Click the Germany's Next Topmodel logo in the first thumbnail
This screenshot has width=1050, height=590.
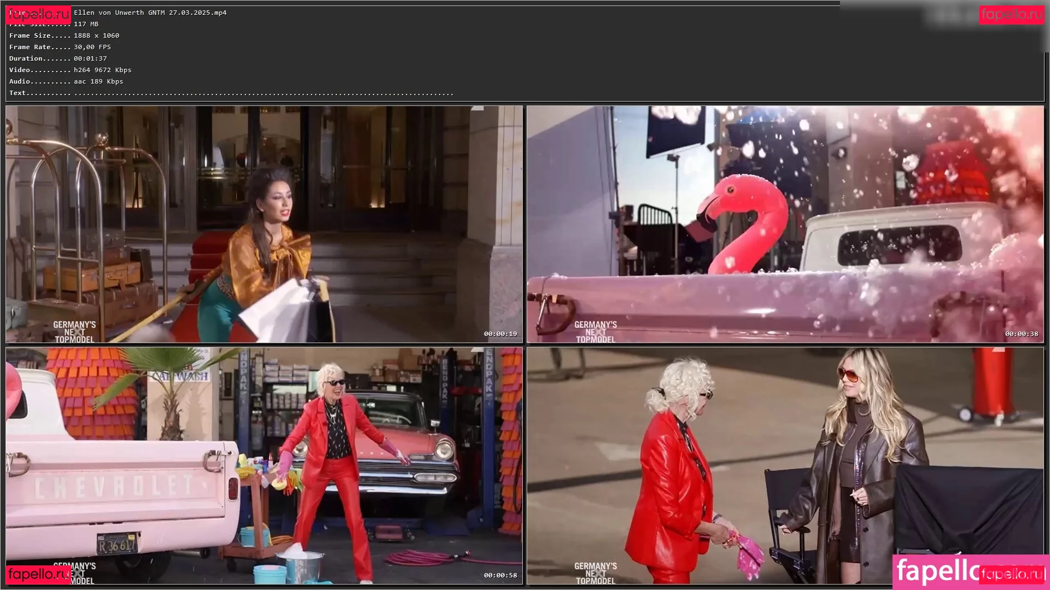tap(74, 332)
